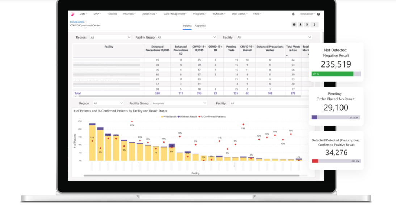The image size is (396, 209).
Task: Open the Analytics menu
Action: pyautogui.click(x=129, y=14)
